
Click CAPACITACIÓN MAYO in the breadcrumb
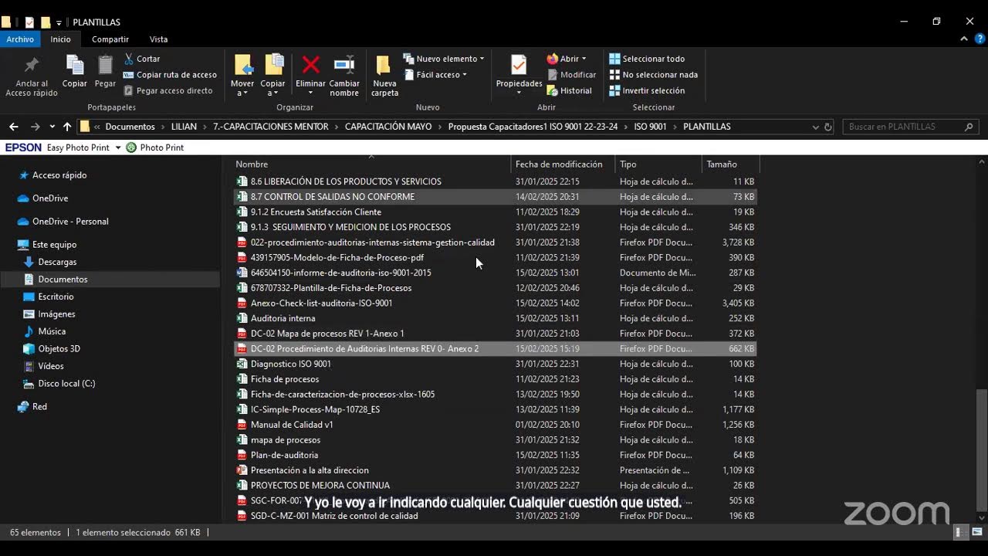pos(388,127)
